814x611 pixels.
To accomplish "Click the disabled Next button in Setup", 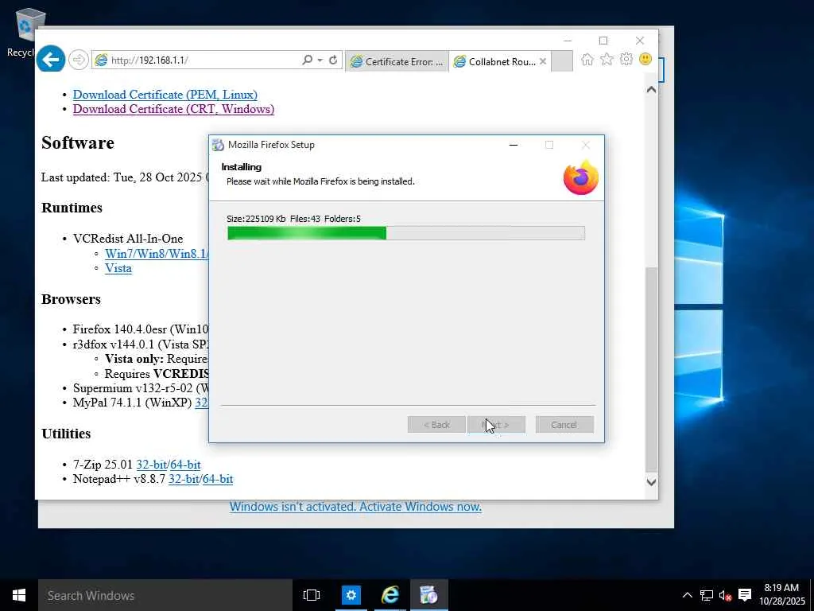I will click(496, 425).
